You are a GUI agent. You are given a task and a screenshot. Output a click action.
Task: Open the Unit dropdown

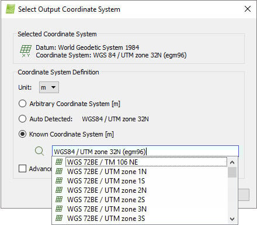[x=49, y=87]
